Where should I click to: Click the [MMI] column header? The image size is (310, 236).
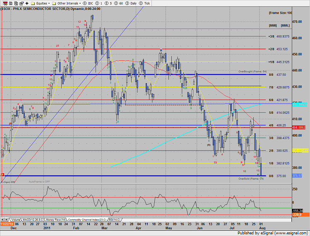tap(273, 26)
